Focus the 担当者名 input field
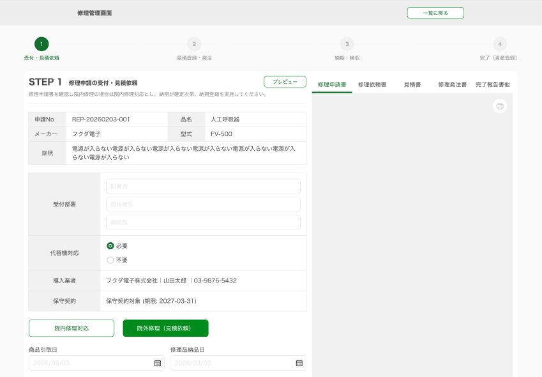542x377 pixels. [x=203, y=204]
